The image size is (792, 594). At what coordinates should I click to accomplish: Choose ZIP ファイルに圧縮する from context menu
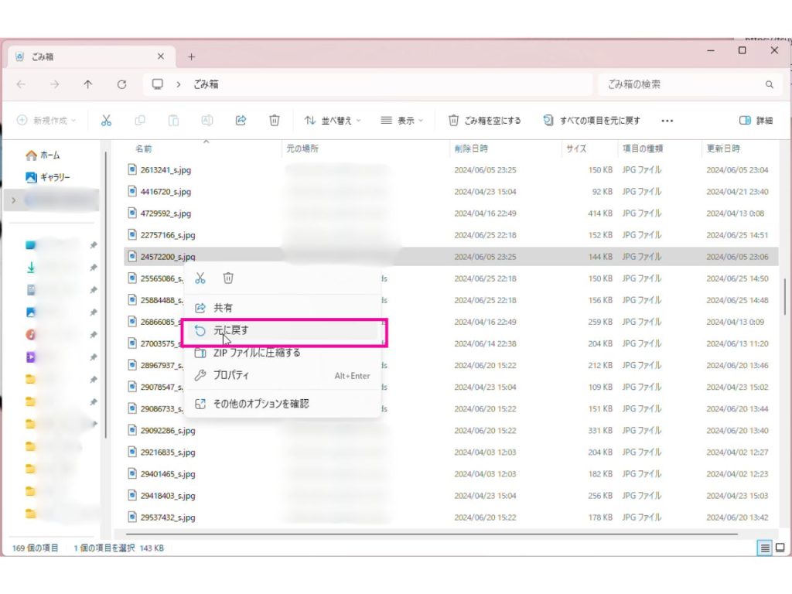[x=253, y=353]
